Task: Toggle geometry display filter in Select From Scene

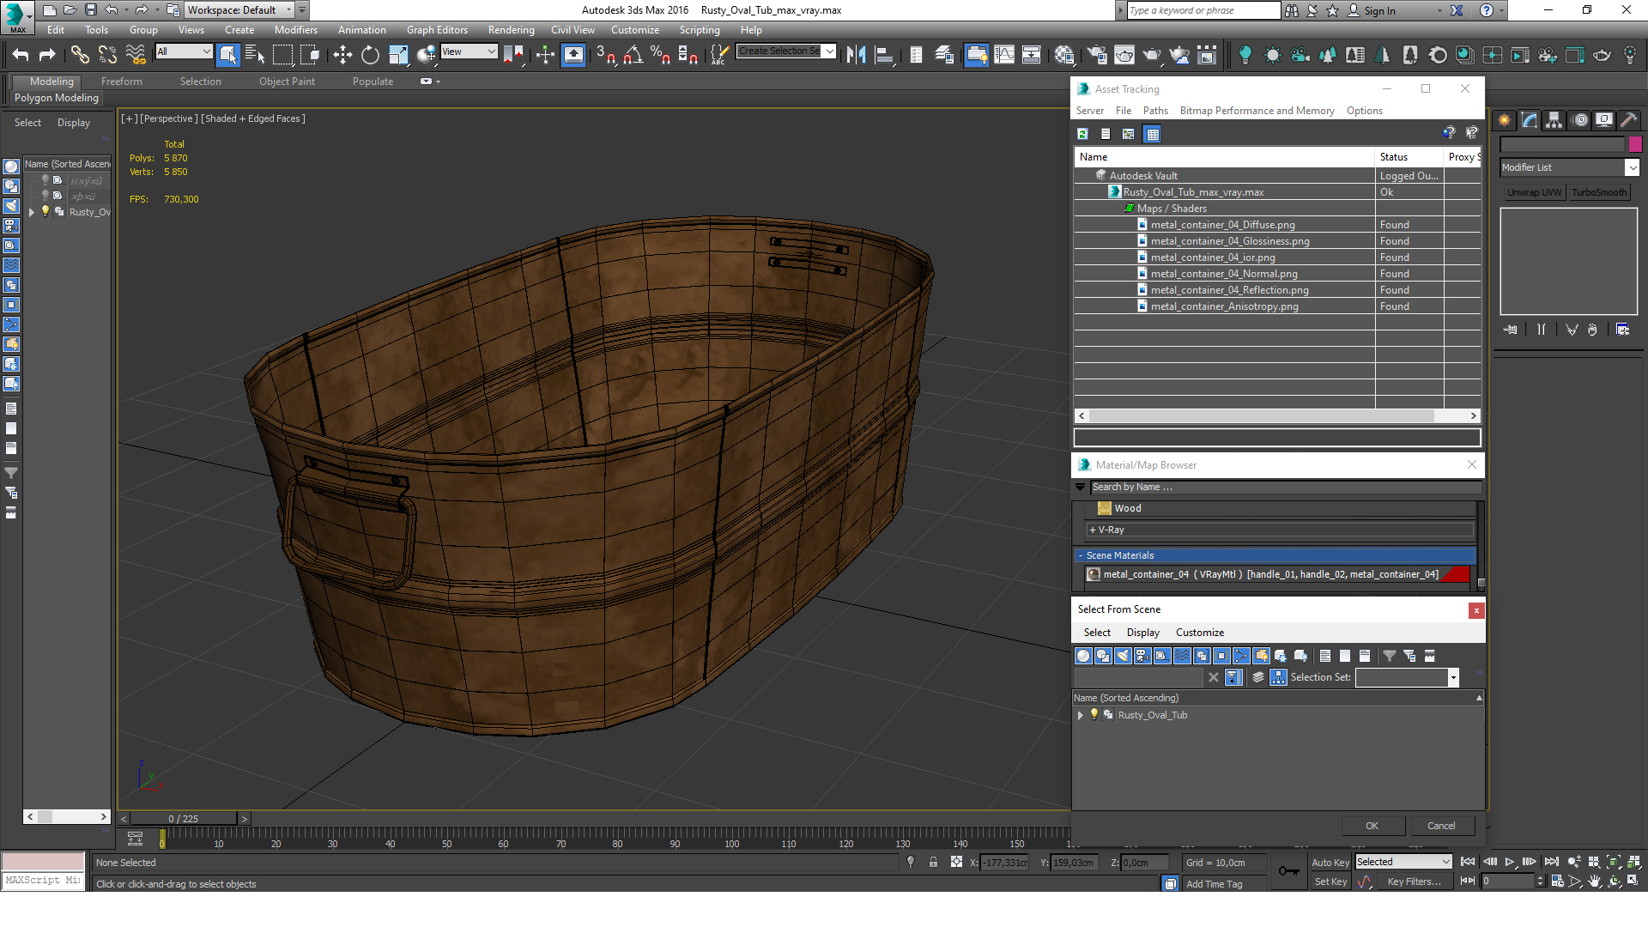Action: coord(1083,656)
